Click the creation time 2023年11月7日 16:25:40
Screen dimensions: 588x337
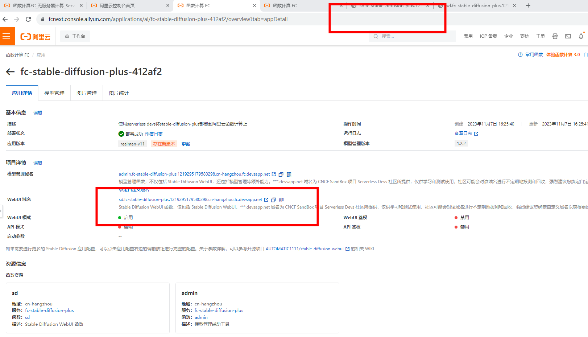[x=491, y=124]
